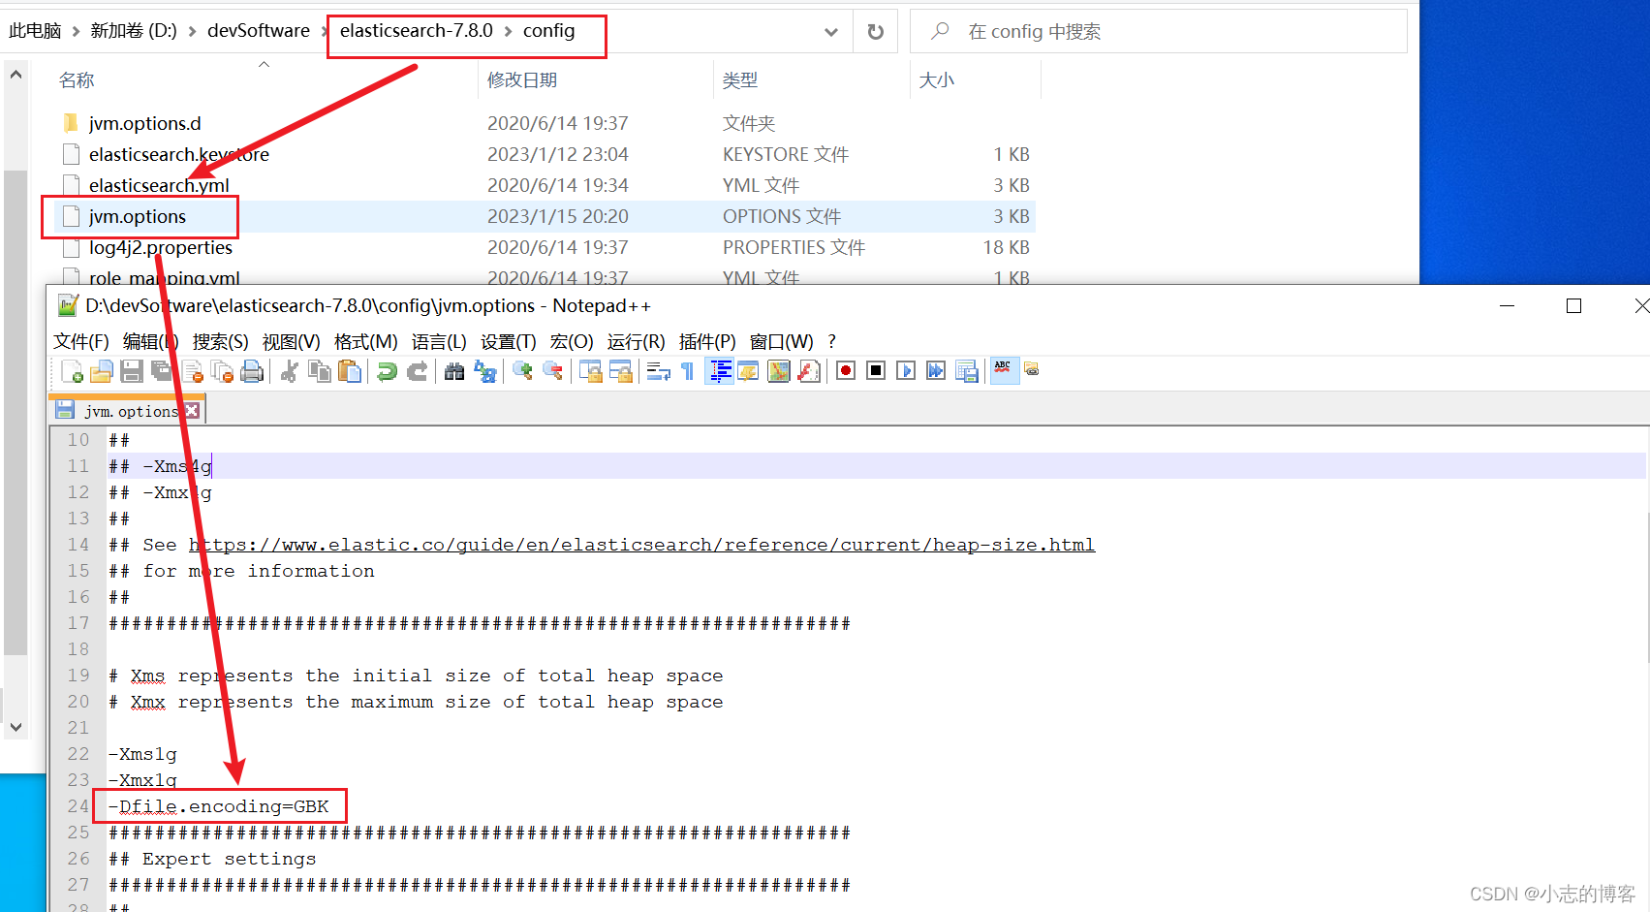The width and height of the screenshot is (1650, 912).
Task: Open the 格式(M) menu
Action: (x=365, y=341)
